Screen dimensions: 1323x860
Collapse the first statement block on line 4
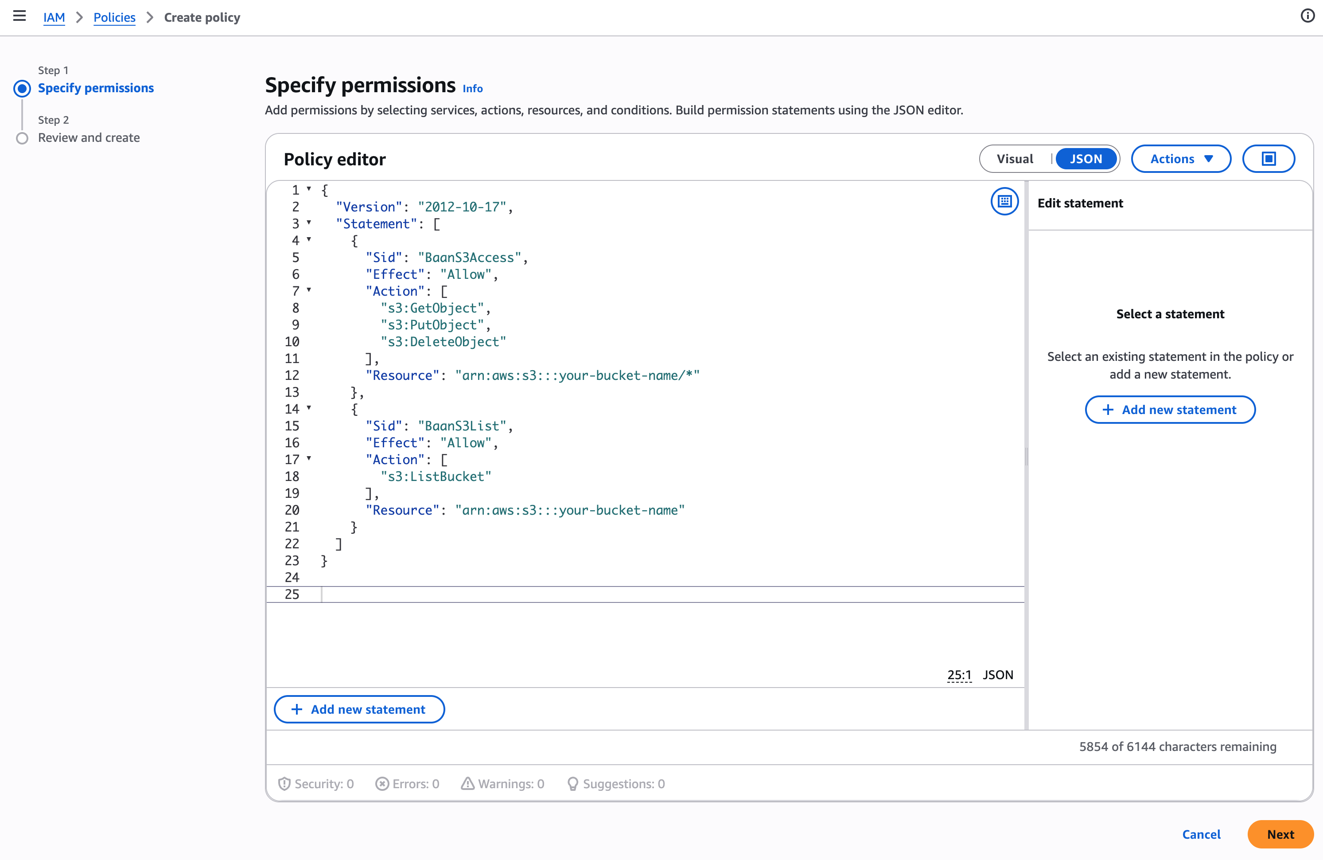tap(309, 239)
